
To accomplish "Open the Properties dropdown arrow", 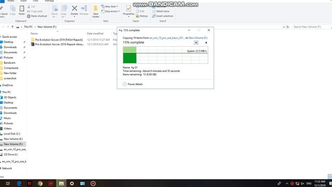I will click(129, 17).
